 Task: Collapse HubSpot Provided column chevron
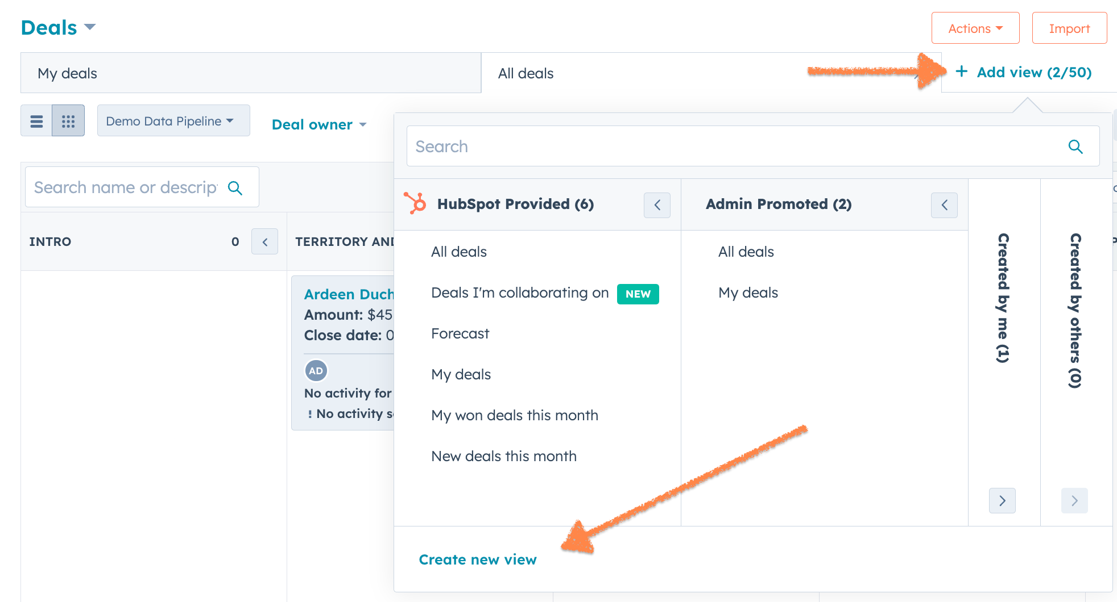[x=657, y=205]
